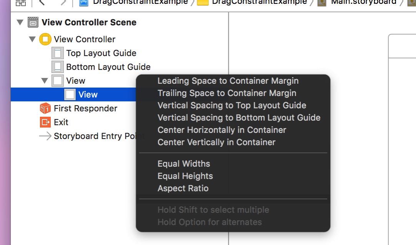Viewport: 416px width, 245px height.
Task: Select Center Horizontally in Container
Action: [222, 130]
